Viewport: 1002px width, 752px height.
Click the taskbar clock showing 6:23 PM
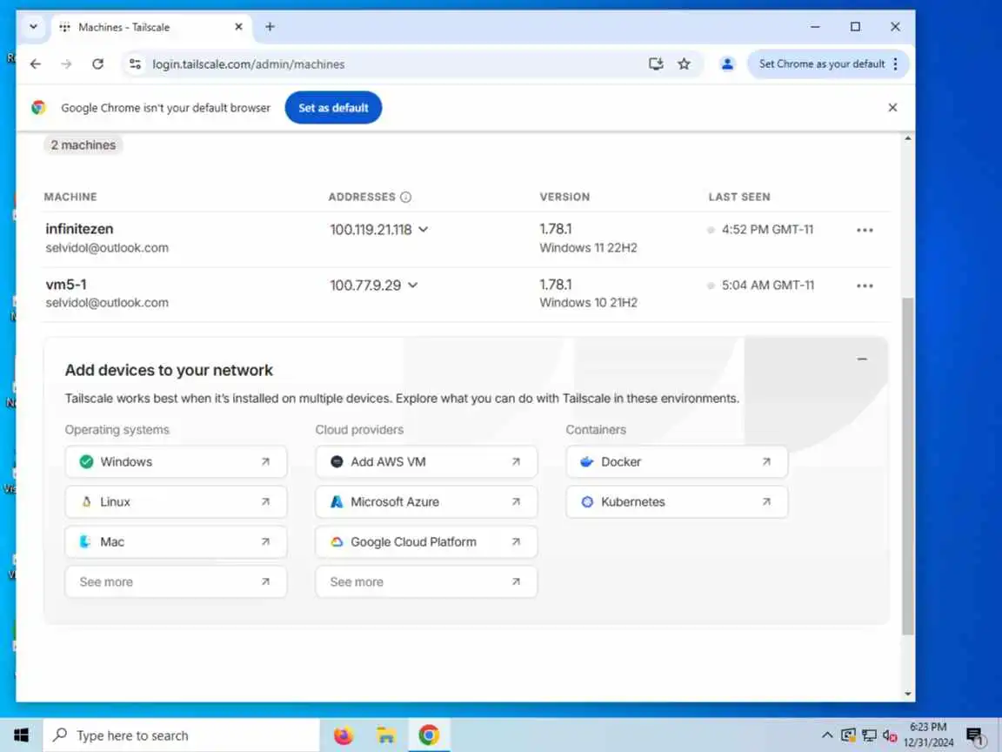tap(928, 735)
